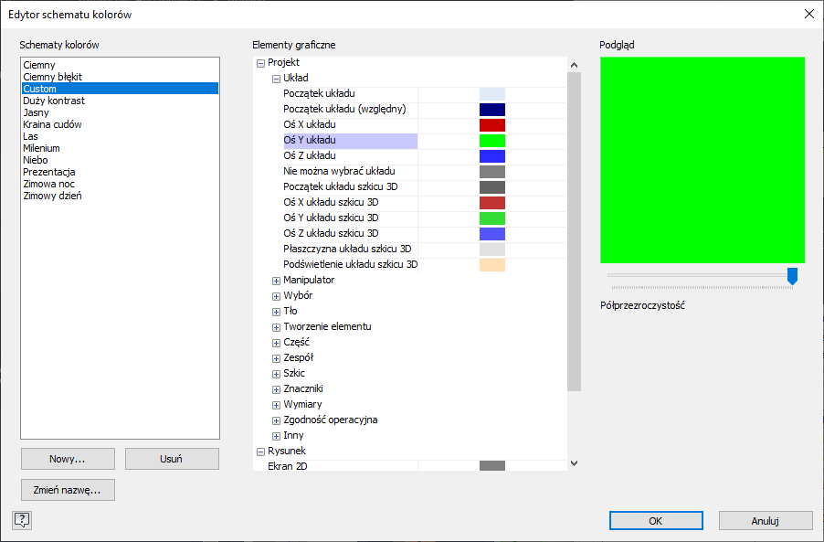Screen dimensions: 824x542
Task: Expand the Wybór node
Action: [276, 296]
